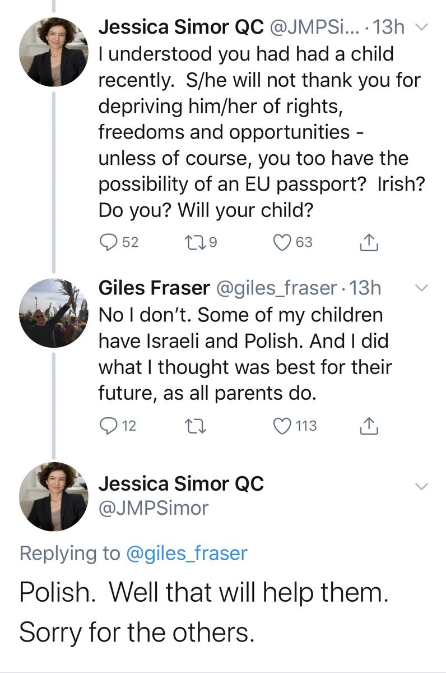Image resolution: width=446 pixels, height=673 pixels.
Task: Reply to Giles Fraser's tweet
Action: (x=107, y=426)
